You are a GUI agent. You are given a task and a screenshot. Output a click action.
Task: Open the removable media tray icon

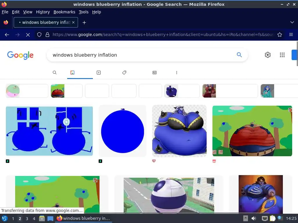[x=246, y=218]
